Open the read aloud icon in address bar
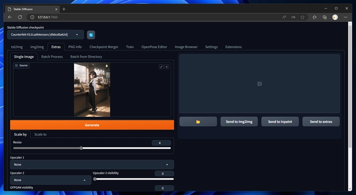 point(284,17)
